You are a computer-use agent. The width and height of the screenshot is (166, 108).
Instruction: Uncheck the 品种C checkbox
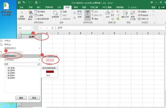click(x=9, y=75)
